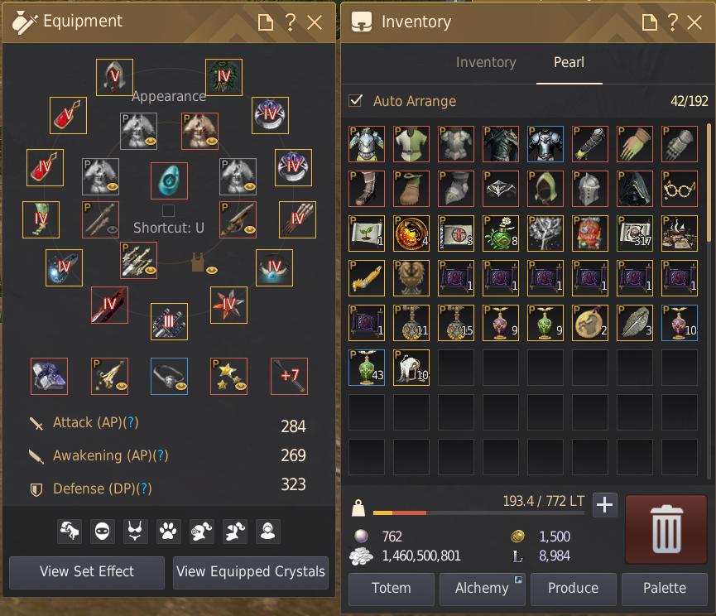Click View Equipped Crystals button
Viewport: 716px width, 616px height.
[251, 572]
